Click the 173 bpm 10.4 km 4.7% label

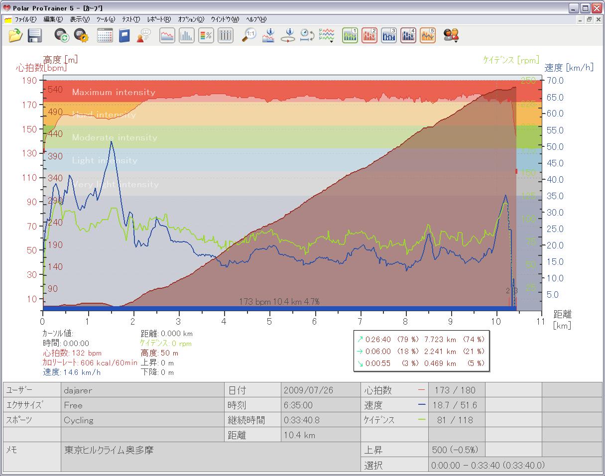(279, 301)
